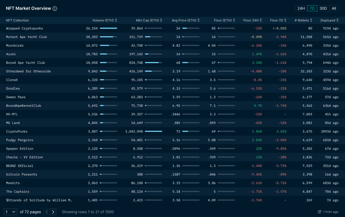The image size is (345, 217).
Task: Select the CloneX collection name
Action: 12,80
